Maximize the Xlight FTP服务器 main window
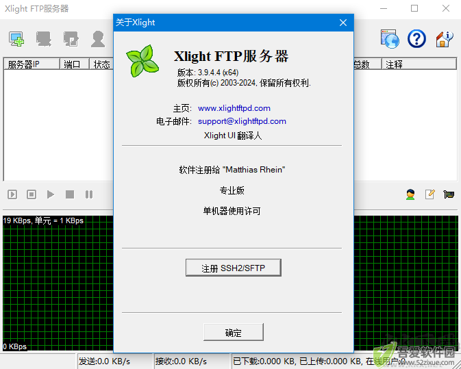The height and width of the screenshot is (369, 461). coord(414,8)
